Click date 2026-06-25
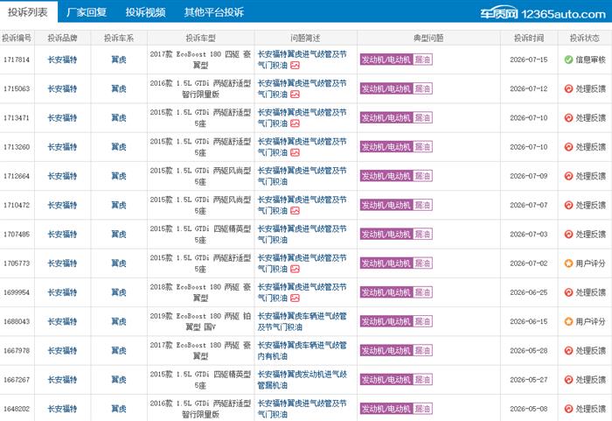 pos(529,292)
